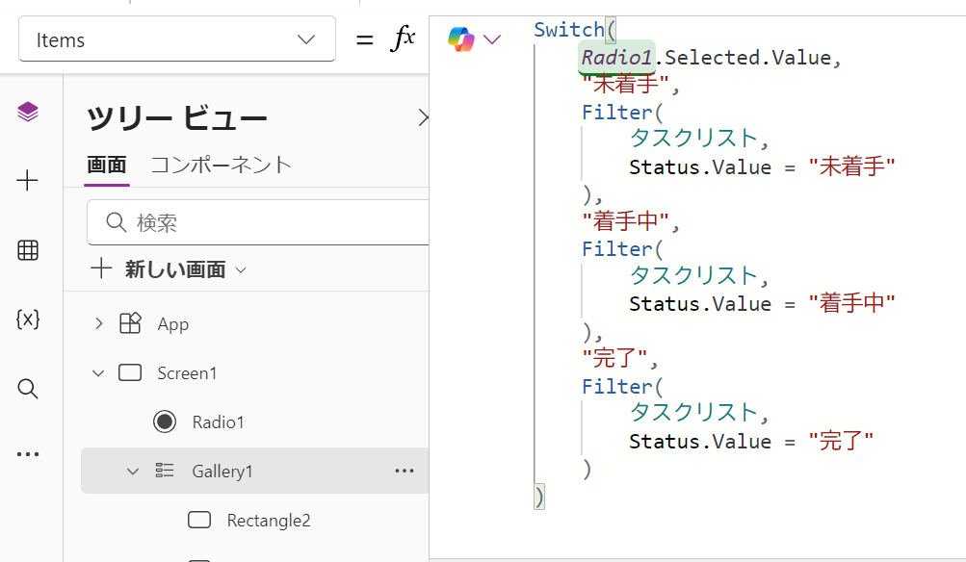Switch to the 画面 tab

tap(107, 166)
